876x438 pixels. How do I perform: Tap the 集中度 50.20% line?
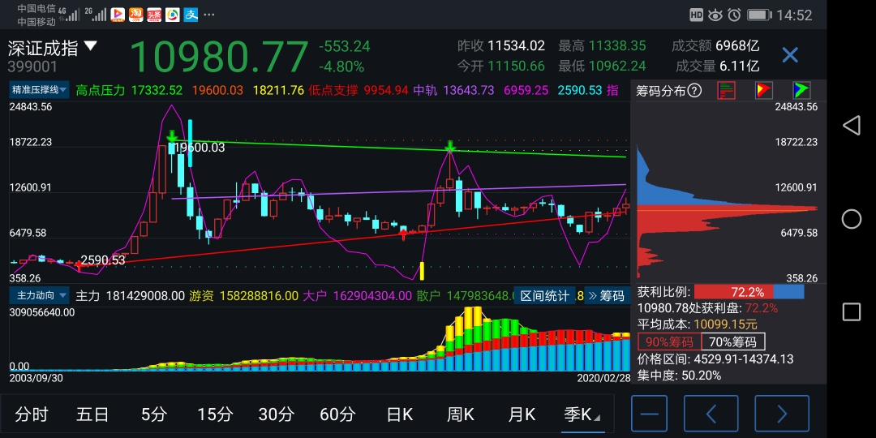[x=679, y=376]
